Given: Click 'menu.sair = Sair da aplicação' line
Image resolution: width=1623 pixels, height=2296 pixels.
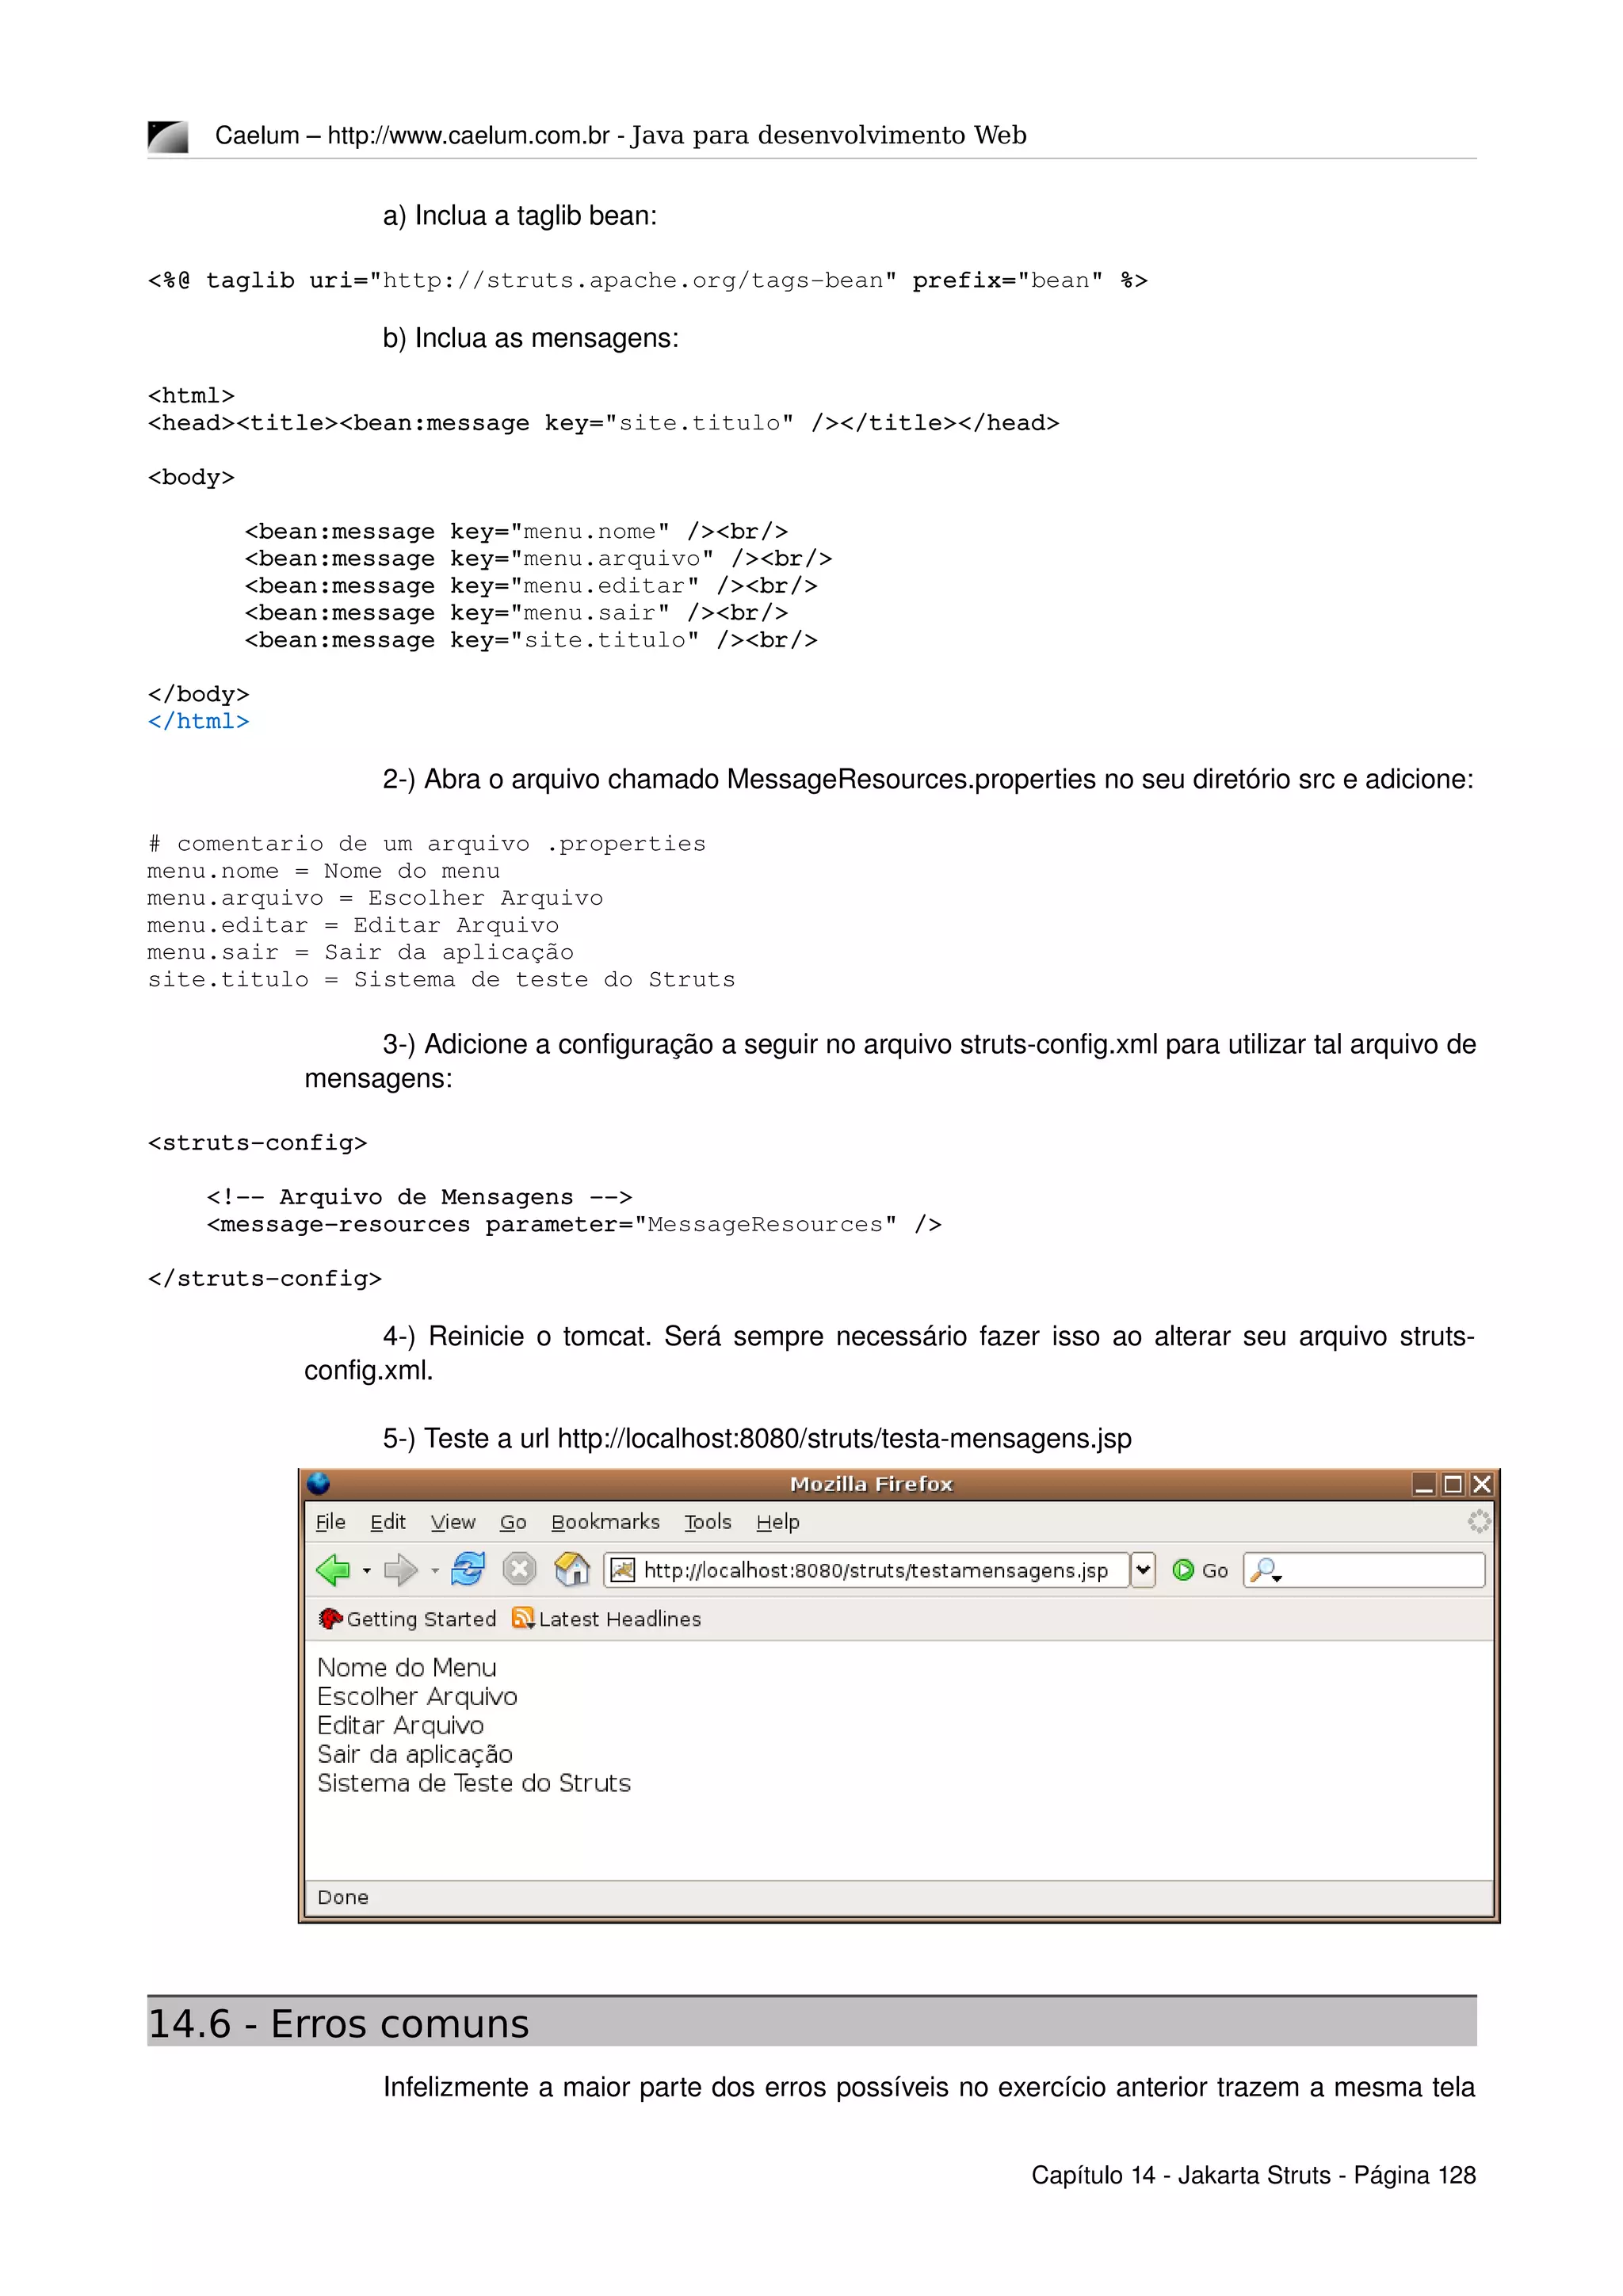Looking at the screenshot, I should point(360,952).
